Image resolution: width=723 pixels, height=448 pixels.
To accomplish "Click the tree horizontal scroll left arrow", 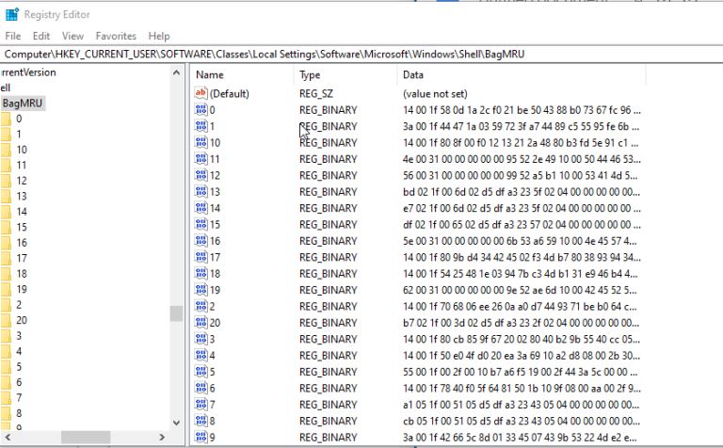I will click(7, 437).
